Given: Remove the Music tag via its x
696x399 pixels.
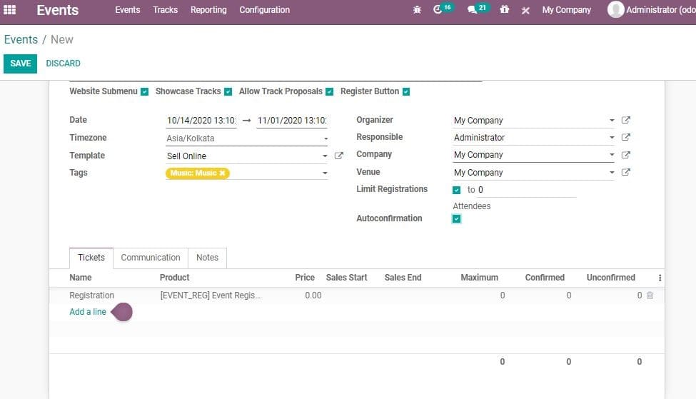Looking at the screenshot, I should click(x=222, y=173).
